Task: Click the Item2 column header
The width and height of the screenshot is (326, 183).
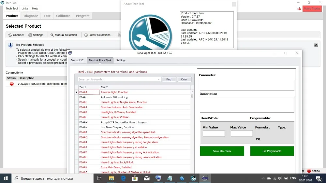Action: point(145,87)
